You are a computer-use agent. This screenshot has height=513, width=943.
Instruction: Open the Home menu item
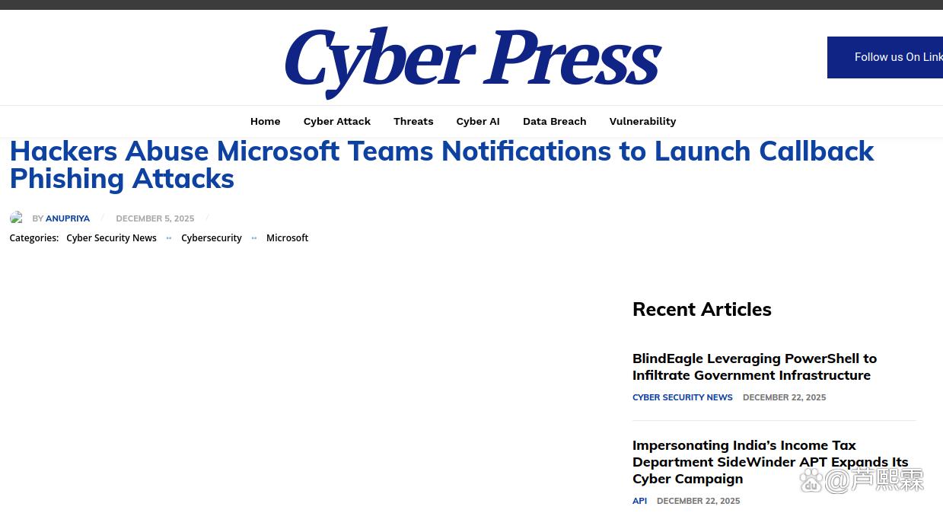[x=265, y=121]
